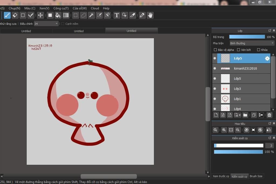
Task: Adjust the brush opacity slider
Action: pos(238,152)
